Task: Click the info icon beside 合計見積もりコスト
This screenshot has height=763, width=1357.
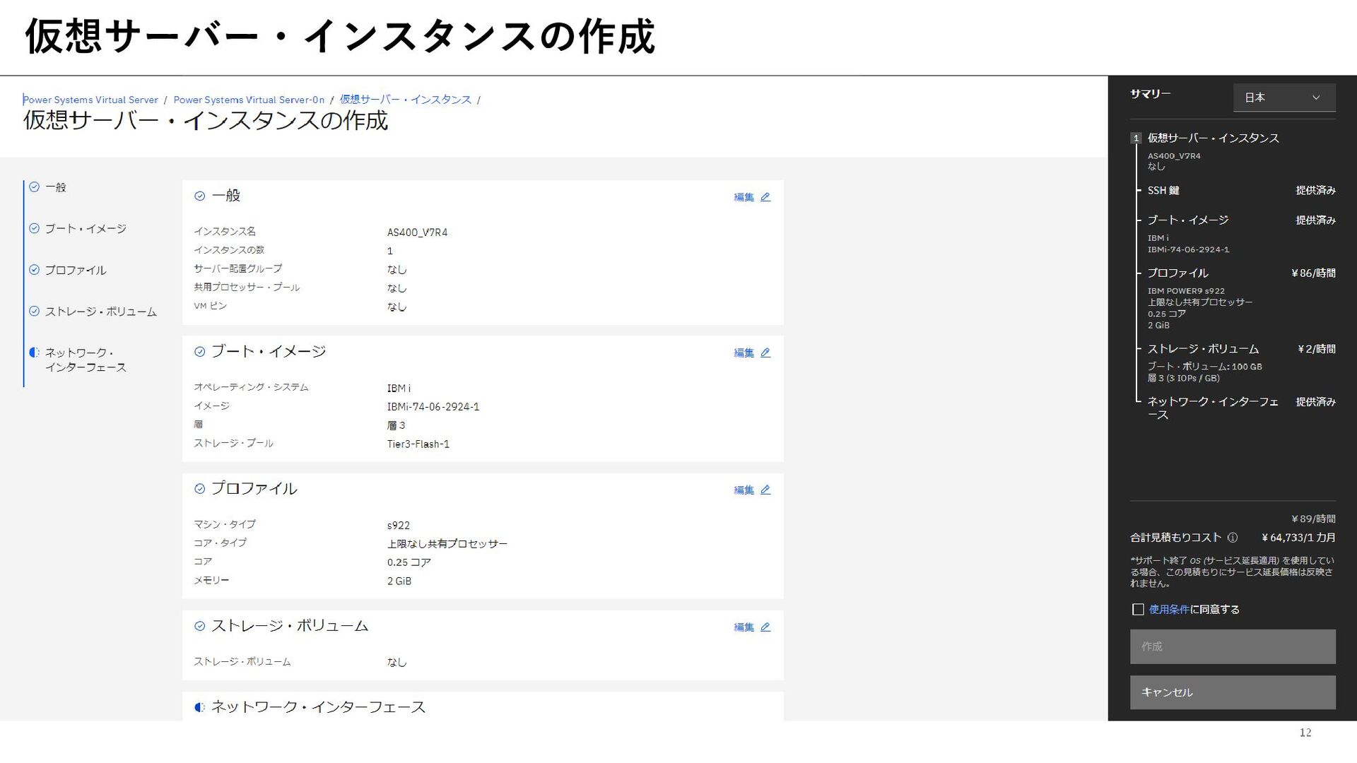Action: [x=1233, y=538]
